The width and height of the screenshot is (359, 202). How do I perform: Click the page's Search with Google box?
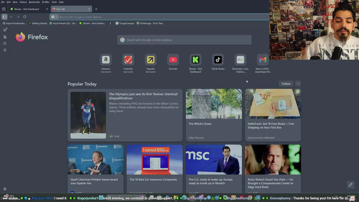pyautogui.click(x=184, y=40)
